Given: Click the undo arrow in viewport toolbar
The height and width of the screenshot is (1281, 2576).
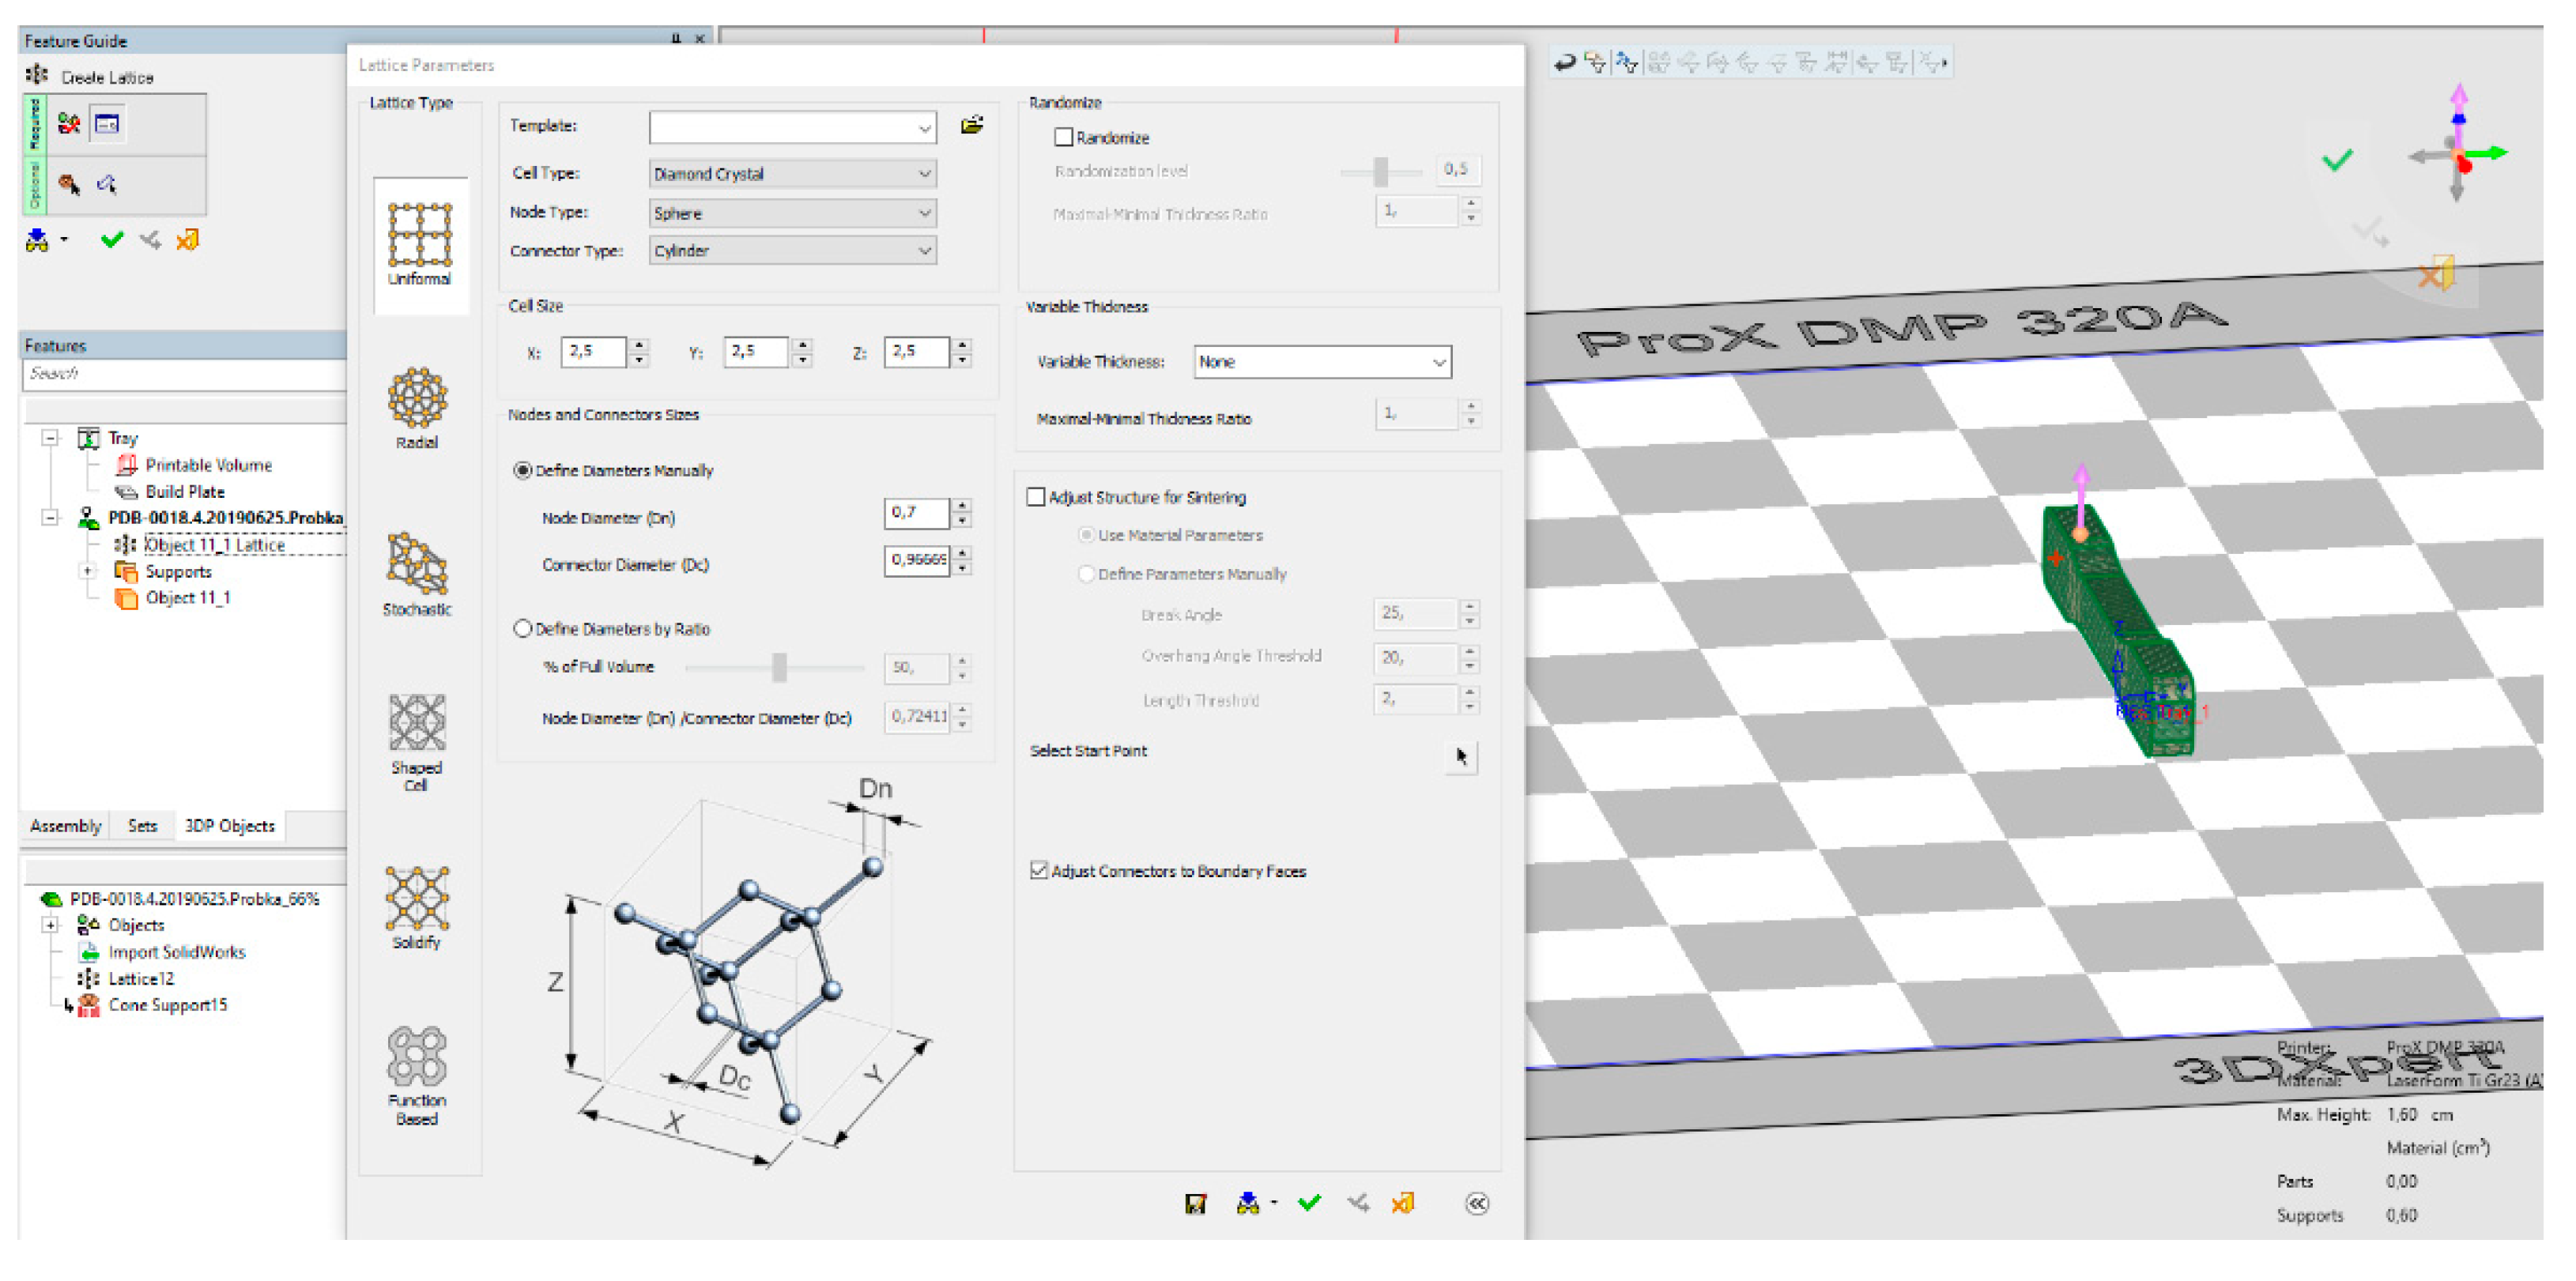Looking at the screenshot, I should coord(1565,63).
